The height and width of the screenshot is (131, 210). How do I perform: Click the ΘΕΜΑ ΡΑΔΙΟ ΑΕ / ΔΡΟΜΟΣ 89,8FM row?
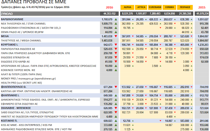click(x=22, y=32)
